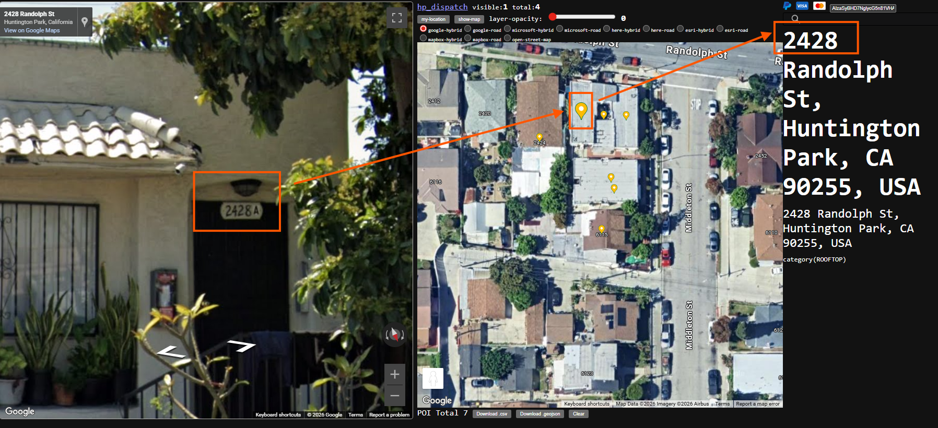Select the open-street-map basemap option
The width and height of the screenshot is (938, 428).
click(x=507, y=38)
